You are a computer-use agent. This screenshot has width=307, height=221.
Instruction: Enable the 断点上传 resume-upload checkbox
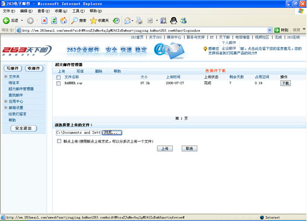[59, 141]
